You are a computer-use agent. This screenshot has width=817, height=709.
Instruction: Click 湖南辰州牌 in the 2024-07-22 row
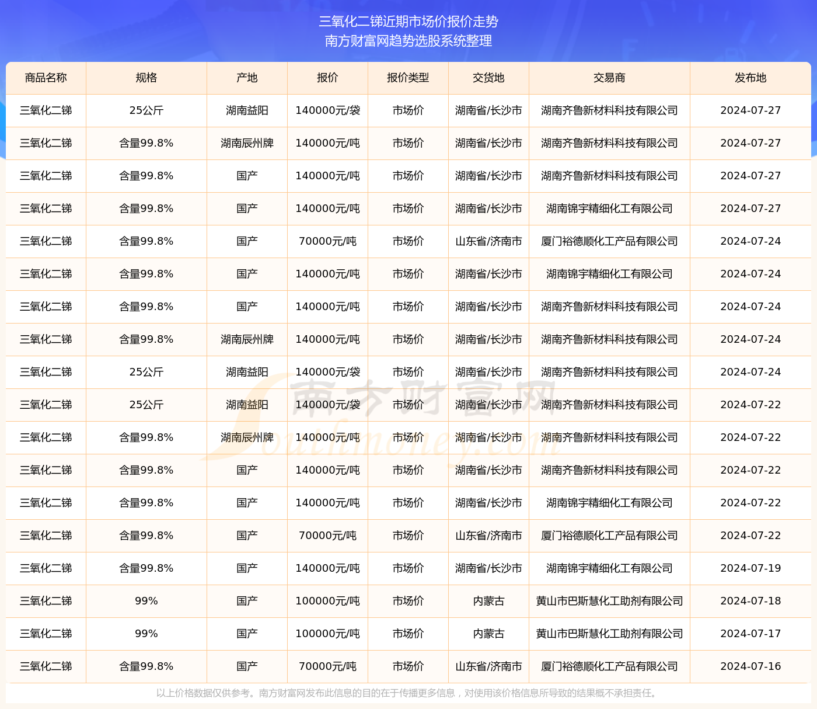pyautogui.click(x=247, y=437)
